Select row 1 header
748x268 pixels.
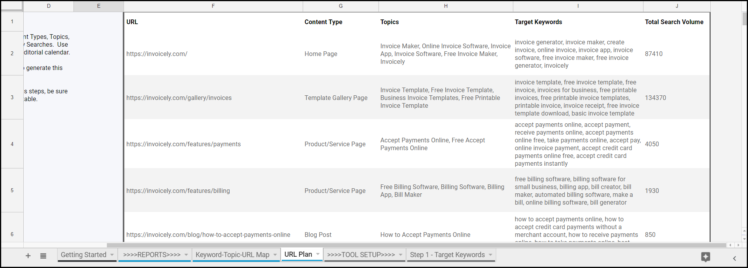tap(12, 21)
